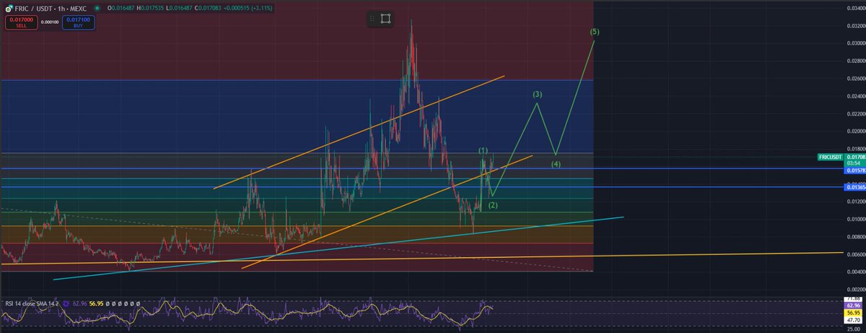This screenshot has height=333, width=866.
Task: Select the green (1) Elliott wave label
Action: [484, 150]
